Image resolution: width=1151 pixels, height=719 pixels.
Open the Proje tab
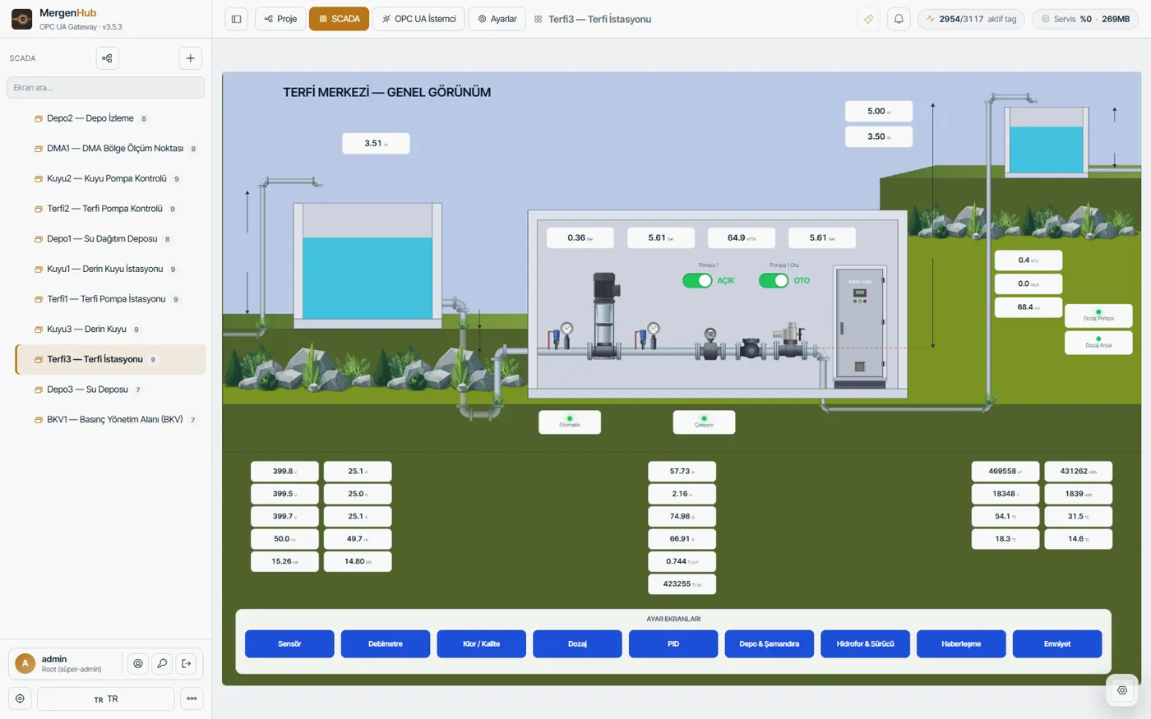281,19
